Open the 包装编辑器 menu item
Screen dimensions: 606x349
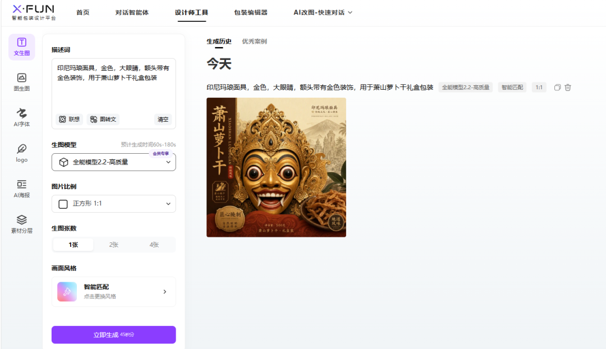pyautogui.click(x=251, y=12)
